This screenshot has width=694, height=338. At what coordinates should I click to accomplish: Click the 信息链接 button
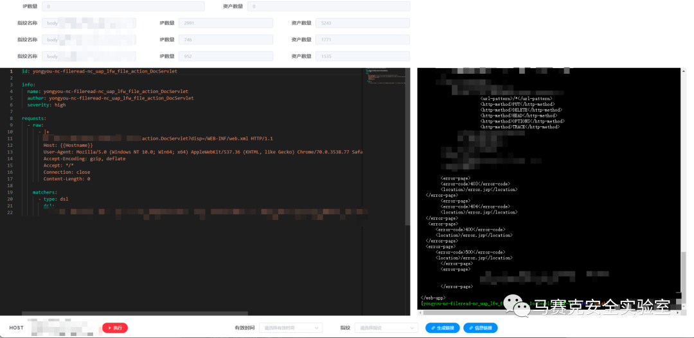(x=480, y=328)
